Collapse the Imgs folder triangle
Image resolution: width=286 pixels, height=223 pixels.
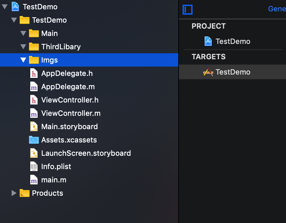[23, 60]
